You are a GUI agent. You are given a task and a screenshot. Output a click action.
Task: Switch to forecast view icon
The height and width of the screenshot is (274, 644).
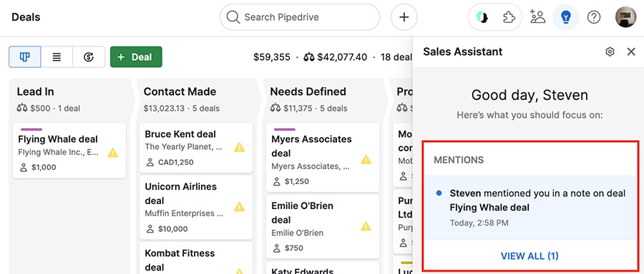(89, 57)
